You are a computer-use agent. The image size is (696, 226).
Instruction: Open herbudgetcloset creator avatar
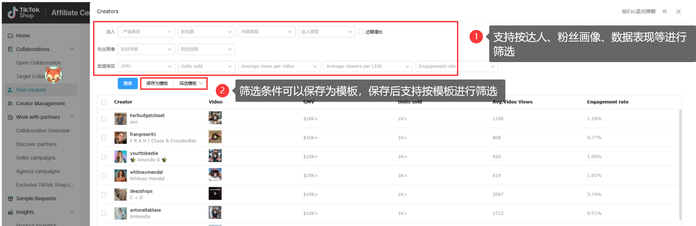click(120, 118)
